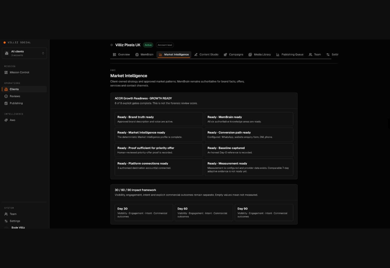Click the Bode Villiz user profile
390x268 pixels.
click(18, 227)
